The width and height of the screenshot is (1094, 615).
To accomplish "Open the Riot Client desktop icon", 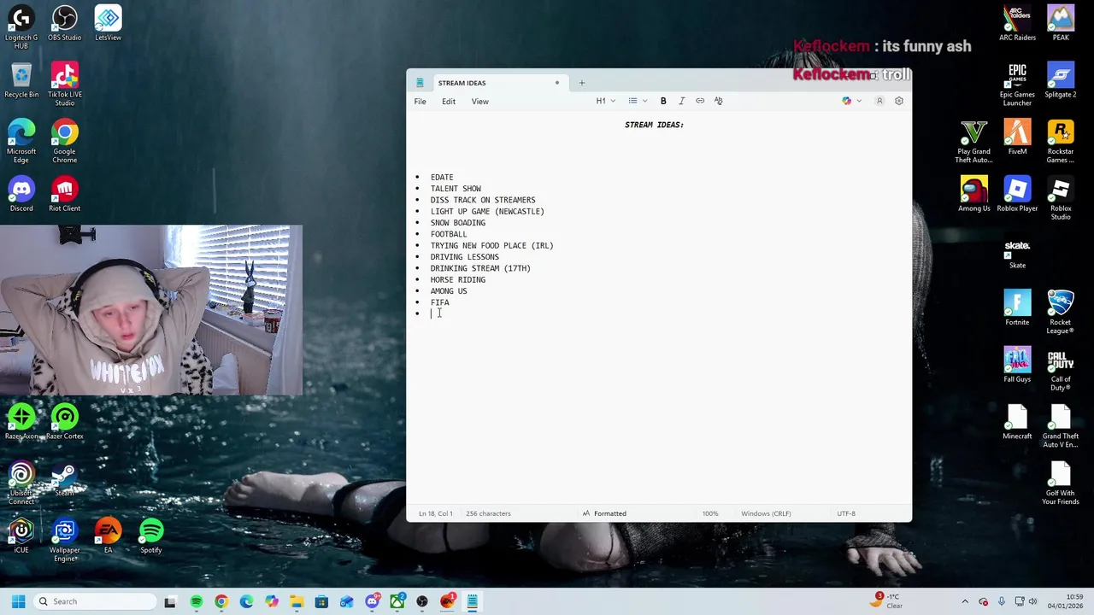I will click(x=64, y=195).
